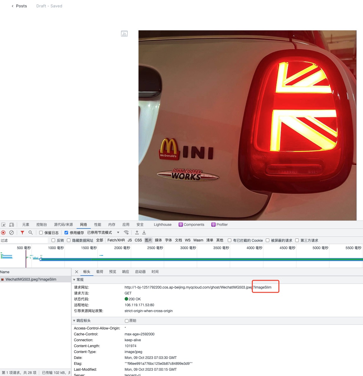
Task: Clear the network log
Action: [x=11, y=233]
